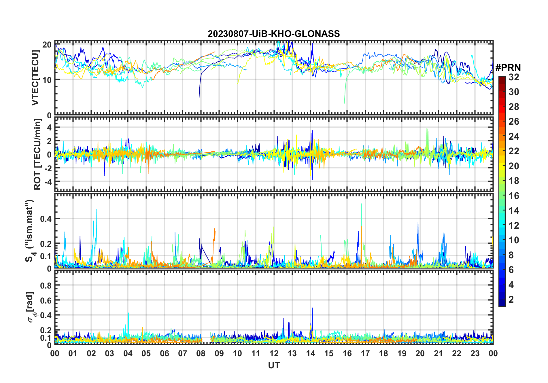This screenshot has height=383, width=548.
Task: Click the 20 tick label on VTEC axis
Action: coord(47,45)
